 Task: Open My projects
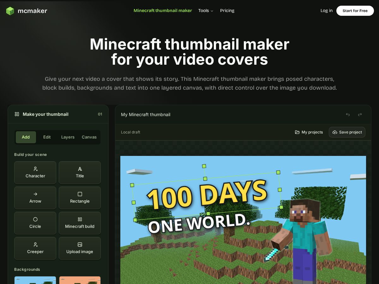coord(309,132)
